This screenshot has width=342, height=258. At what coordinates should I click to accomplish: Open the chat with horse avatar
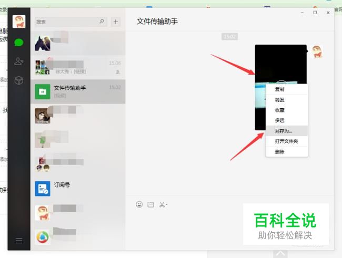(x=78, y=43)
